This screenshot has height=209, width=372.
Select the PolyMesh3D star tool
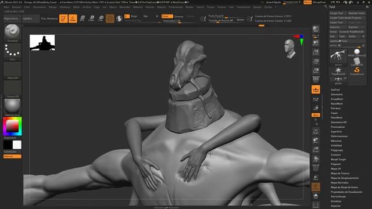(x=338, y=71)
